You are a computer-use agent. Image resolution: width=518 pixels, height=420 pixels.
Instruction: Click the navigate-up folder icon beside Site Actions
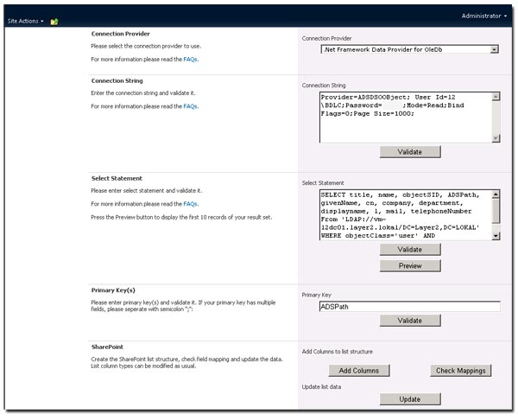[54, 21]
